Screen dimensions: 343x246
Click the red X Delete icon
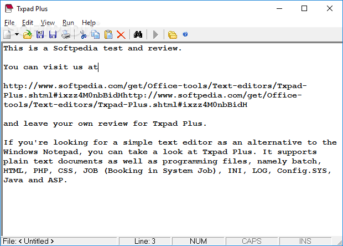click(121, 34)
